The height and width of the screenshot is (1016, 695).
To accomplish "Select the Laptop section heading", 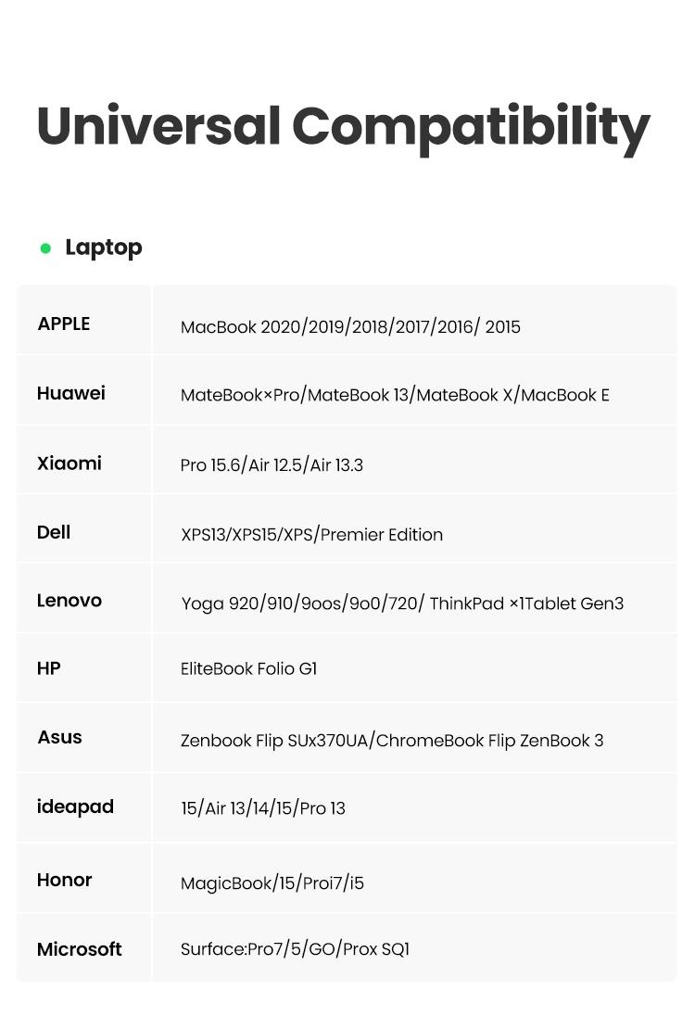I will pyautogui.click(x=104, y=248).
